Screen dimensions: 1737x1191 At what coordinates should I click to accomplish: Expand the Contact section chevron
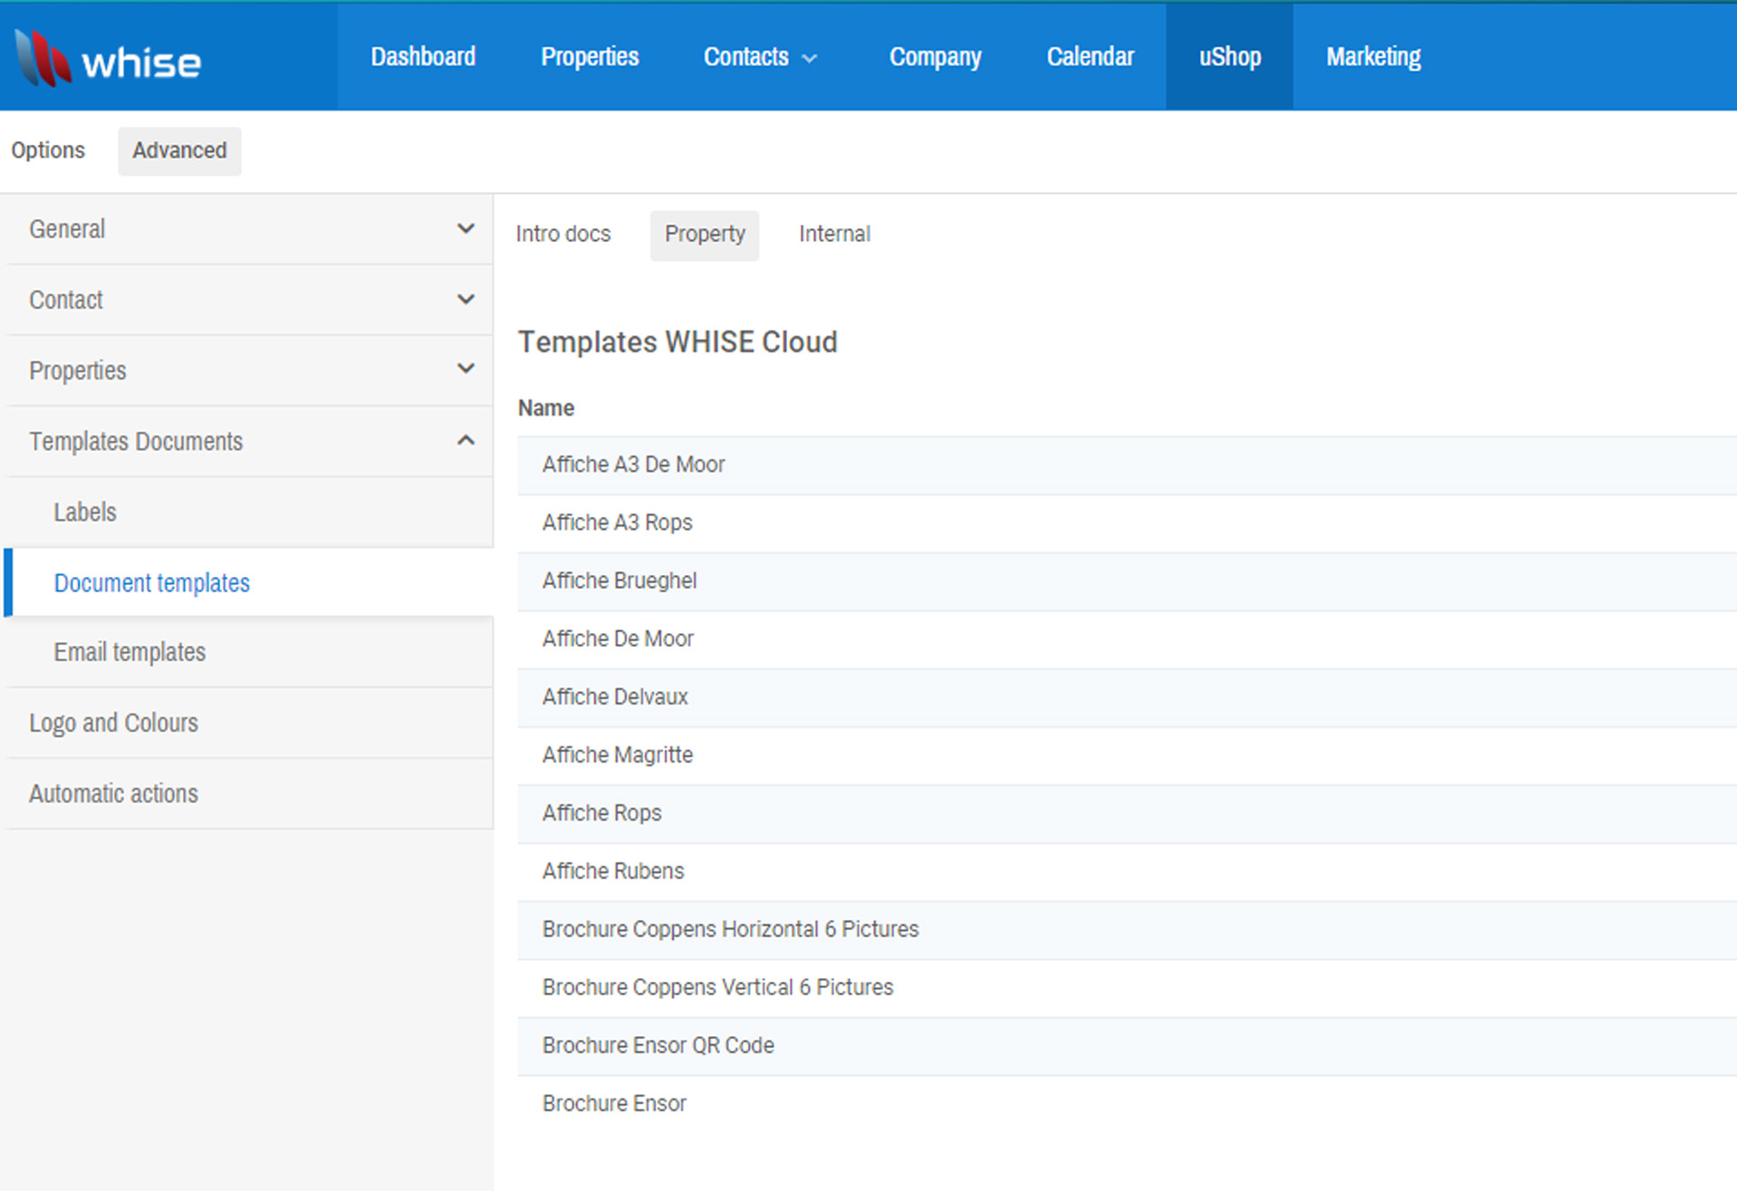pos(465,300)
